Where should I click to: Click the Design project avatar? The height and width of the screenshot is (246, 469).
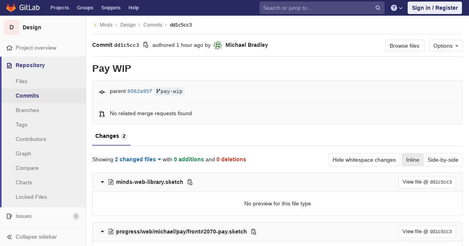[12, 27]
